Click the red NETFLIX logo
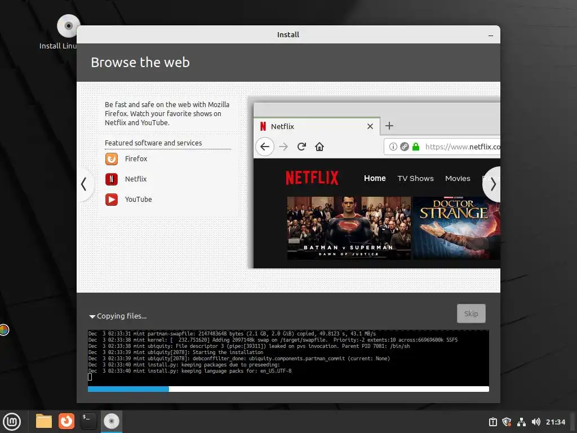577x433 pixels. [x=312, y=178]
